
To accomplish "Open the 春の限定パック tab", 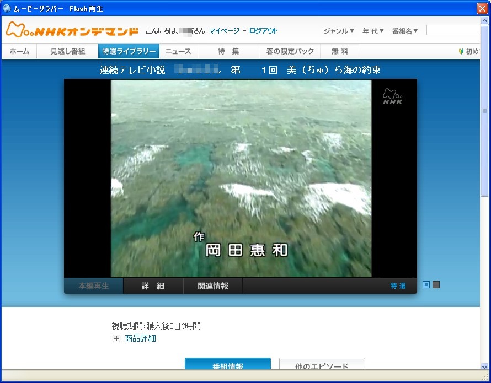I will tap(290, 51).
